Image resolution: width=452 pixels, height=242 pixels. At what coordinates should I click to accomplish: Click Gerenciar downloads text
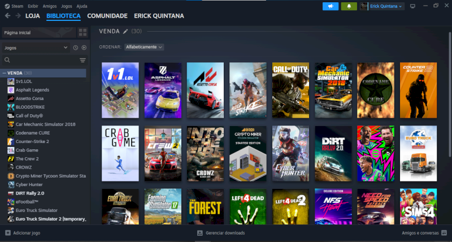[225, 233]
